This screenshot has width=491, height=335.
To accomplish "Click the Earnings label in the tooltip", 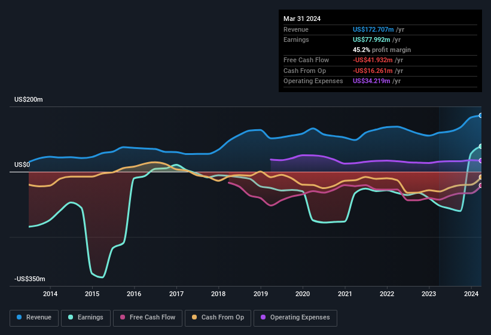I will coord(296,39).
